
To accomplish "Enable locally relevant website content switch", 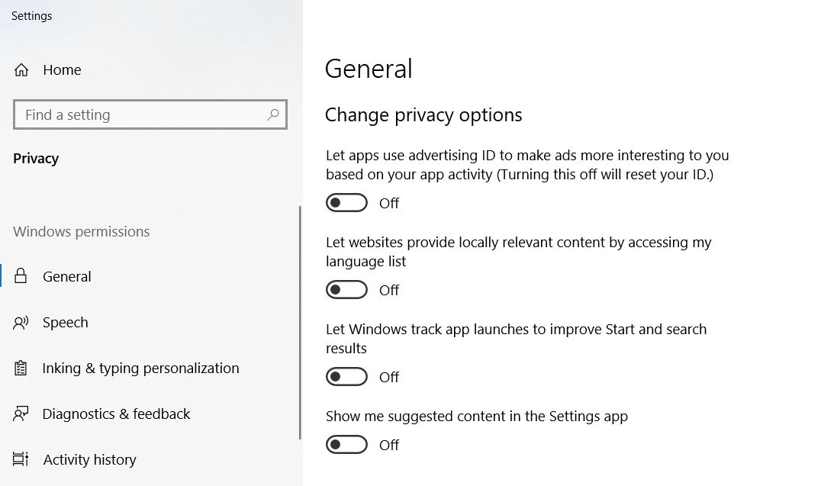I will pyautogui.click(x=346, y=290).
